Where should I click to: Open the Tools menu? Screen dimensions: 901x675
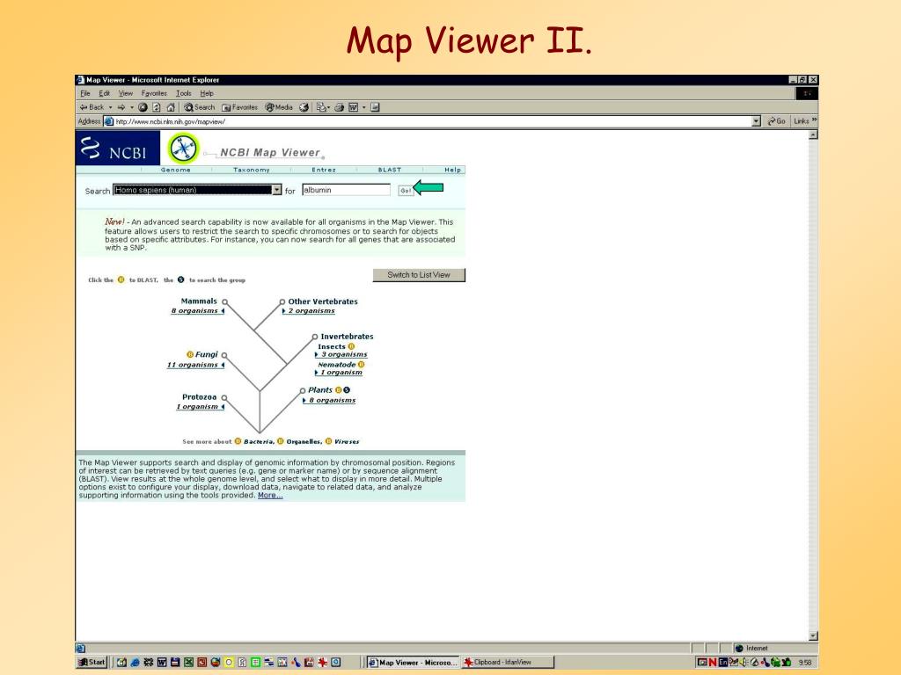[x=183, y=93]
